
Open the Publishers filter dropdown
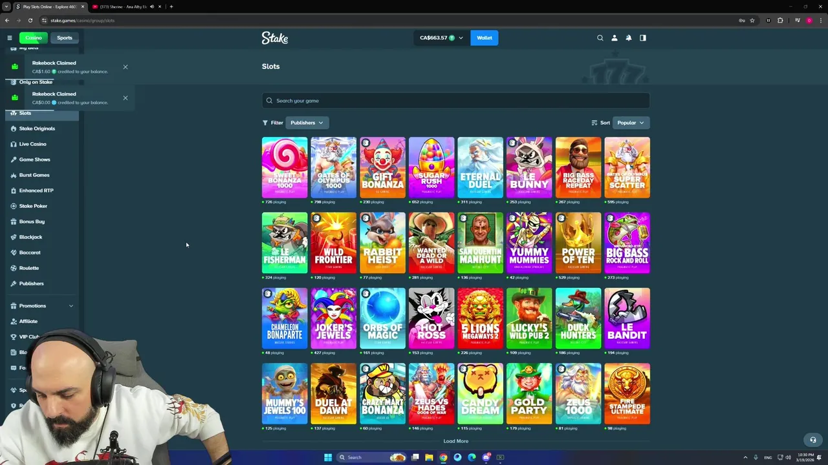307,123
